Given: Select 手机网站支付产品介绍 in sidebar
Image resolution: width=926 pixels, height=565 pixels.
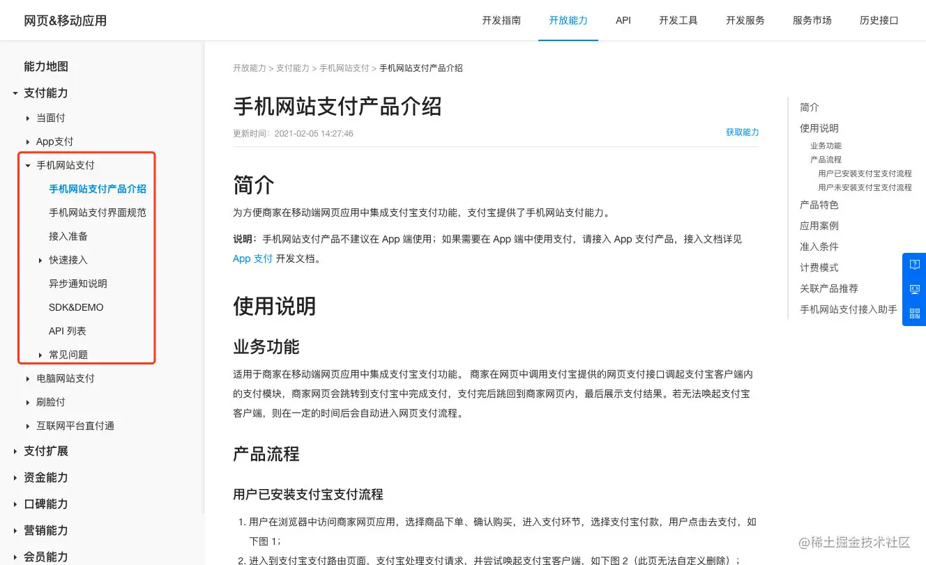Looking at the screenshot, I should coord(98,189).
